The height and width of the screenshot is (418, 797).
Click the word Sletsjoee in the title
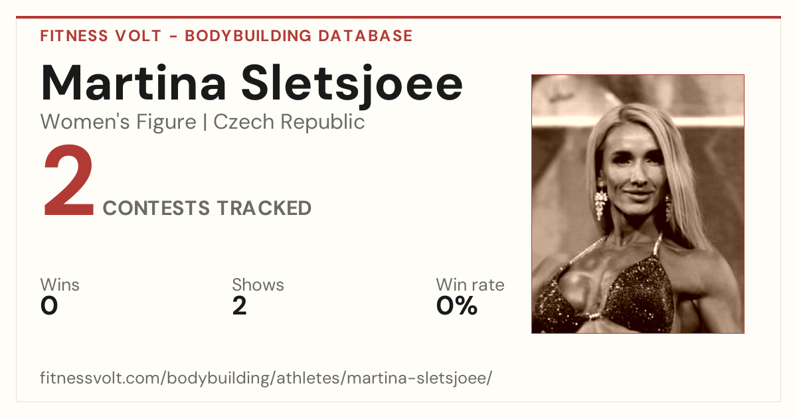352,83
